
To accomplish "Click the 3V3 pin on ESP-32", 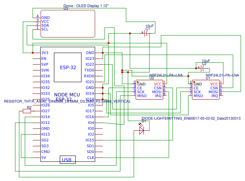I will (45, 52).
